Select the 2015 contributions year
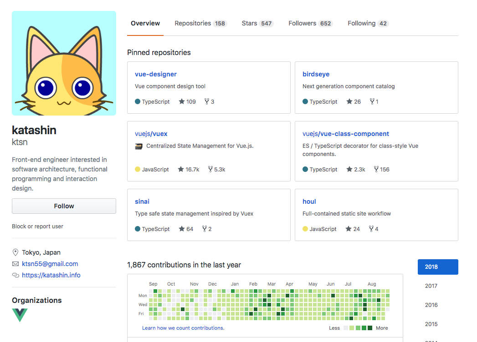 (431, 324)
